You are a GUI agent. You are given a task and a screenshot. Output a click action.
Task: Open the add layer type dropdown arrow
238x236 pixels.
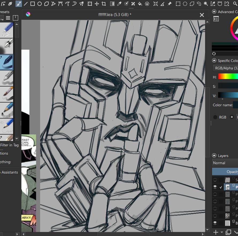tap(222, 232)
